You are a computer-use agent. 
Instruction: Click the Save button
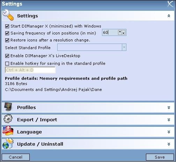(160, 157)
